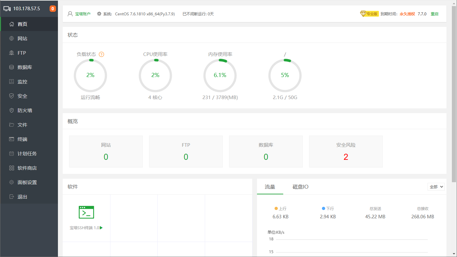Open the 全部 time range dropdown

coord(436,187)
